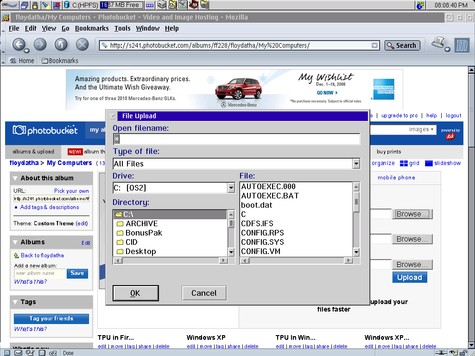Open the Drive selection dropdown
Screen dimensions: 475x356
click(x=231, y=188)
